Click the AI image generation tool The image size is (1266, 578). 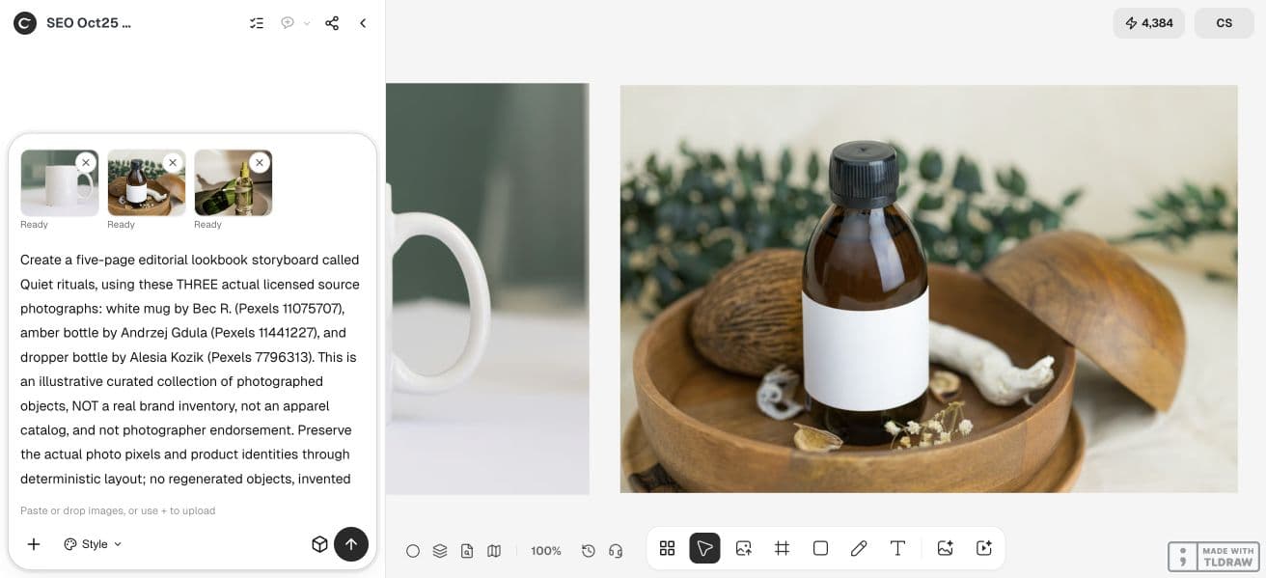tap(946, 548)
